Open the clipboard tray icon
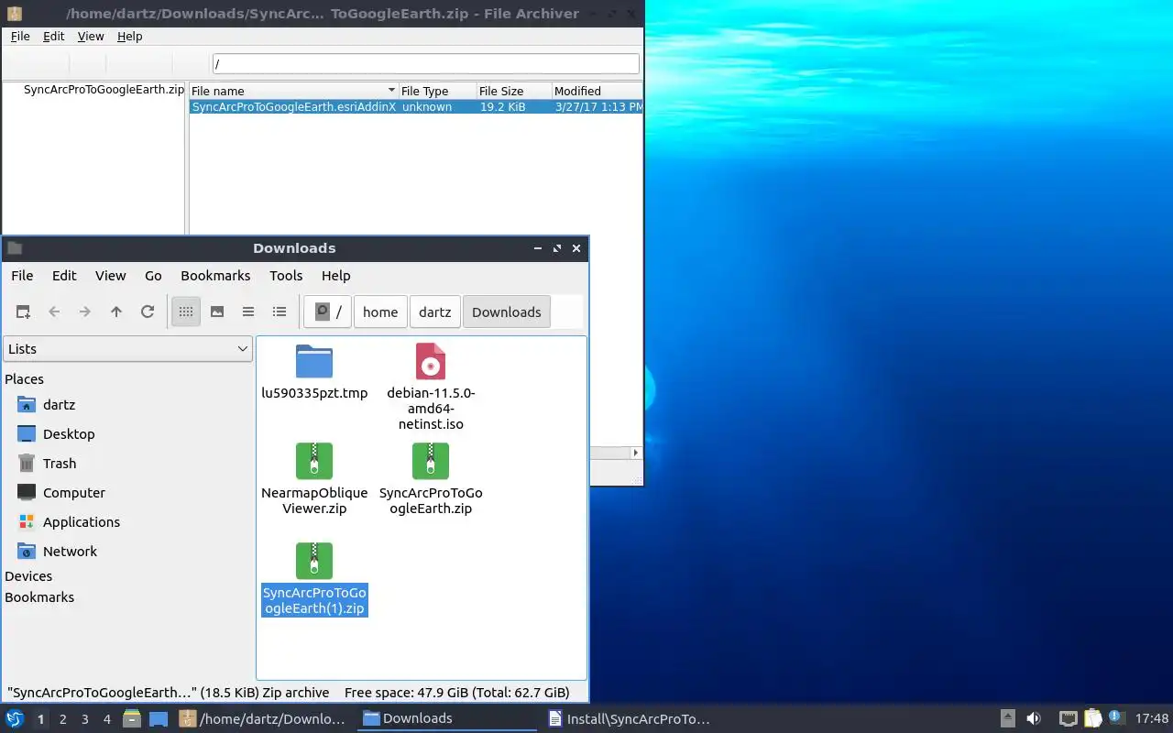The height and width of the screenshot is (733, 1173). tap(1092, 718)
